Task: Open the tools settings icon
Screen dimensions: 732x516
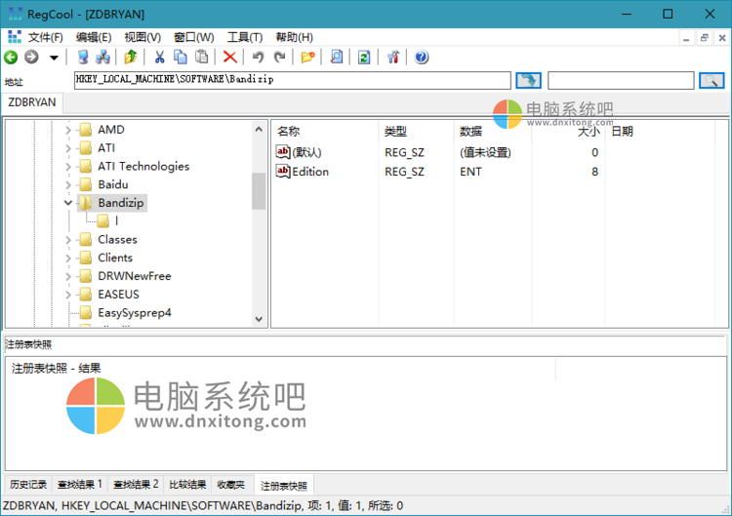Action: 392,58
